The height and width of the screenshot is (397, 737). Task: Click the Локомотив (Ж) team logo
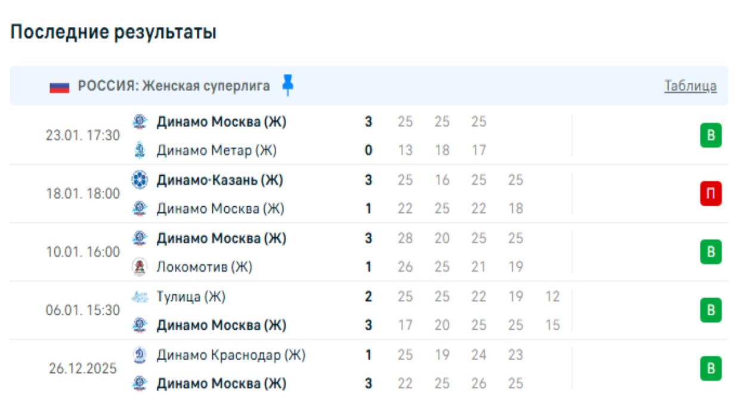tap(140, 267)
